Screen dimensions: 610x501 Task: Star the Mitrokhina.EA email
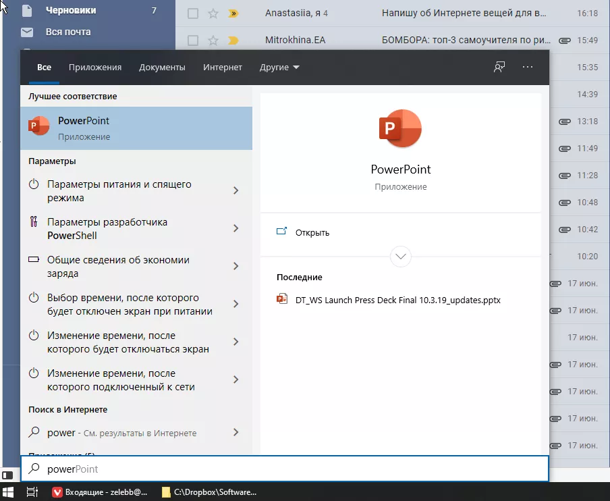[213, 41]
